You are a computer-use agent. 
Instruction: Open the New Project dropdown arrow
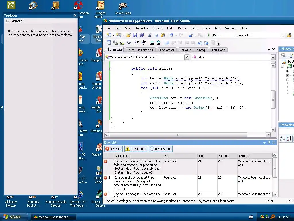coord(113,35)
